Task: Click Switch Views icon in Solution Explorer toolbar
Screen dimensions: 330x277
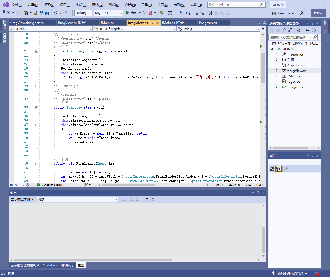Action: 290,30
